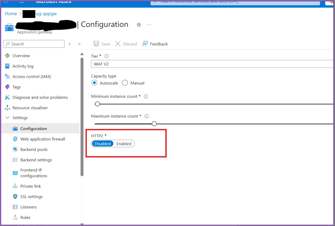Open Resource visualizer
This screenshot has width=335, height=226.
(30, 108)
